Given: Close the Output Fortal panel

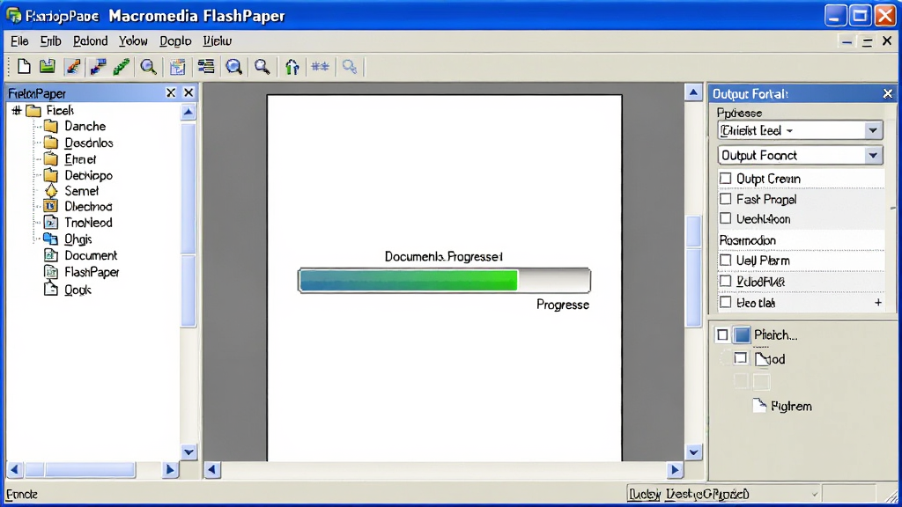Looking at the screenshot, I should (888, 93).
